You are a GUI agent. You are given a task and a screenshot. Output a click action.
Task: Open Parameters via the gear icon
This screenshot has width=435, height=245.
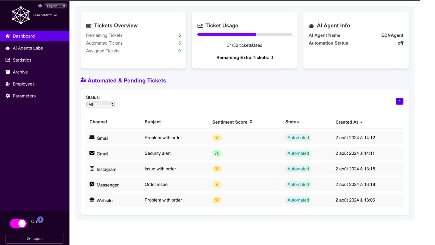(x=8, y=96)
